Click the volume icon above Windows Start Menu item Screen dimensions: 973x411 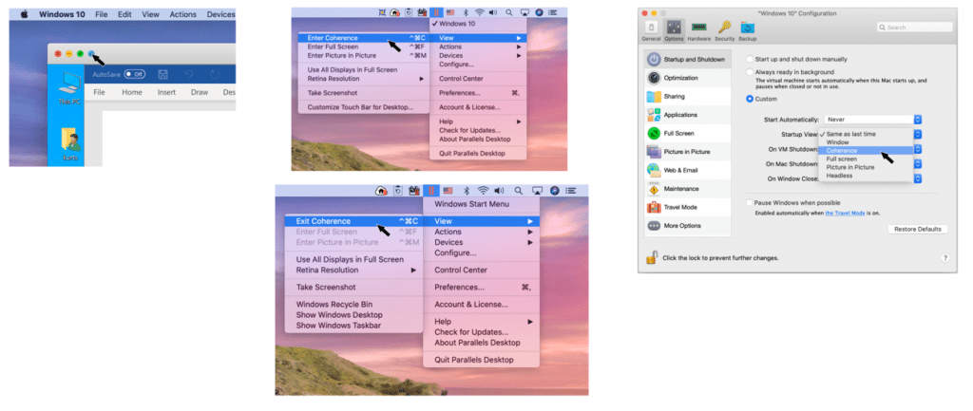[499, 191]
